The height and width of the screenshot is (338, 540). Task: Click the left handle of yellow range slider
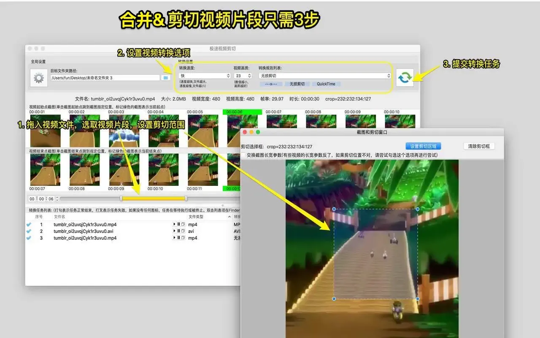pos(121,199)
